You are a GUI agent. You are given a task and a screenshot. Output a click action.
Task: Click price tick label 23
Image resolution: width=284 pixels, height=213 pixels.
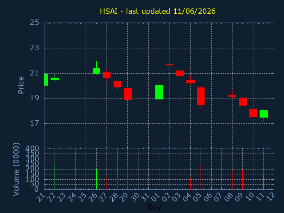[35, 48]
